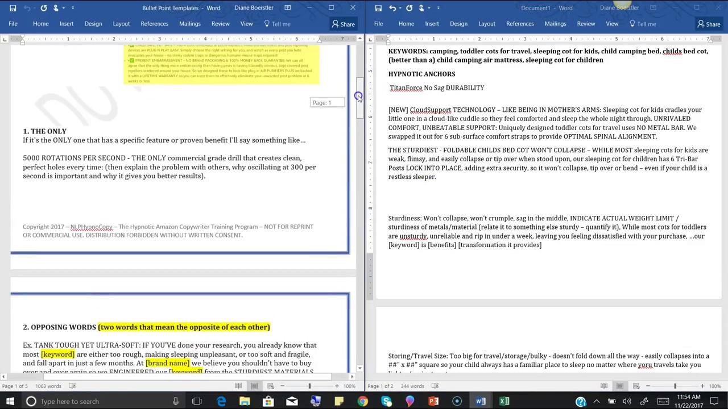Open Excel from taskbar
This screenshot has width=728, height=409.
[504, 402]
